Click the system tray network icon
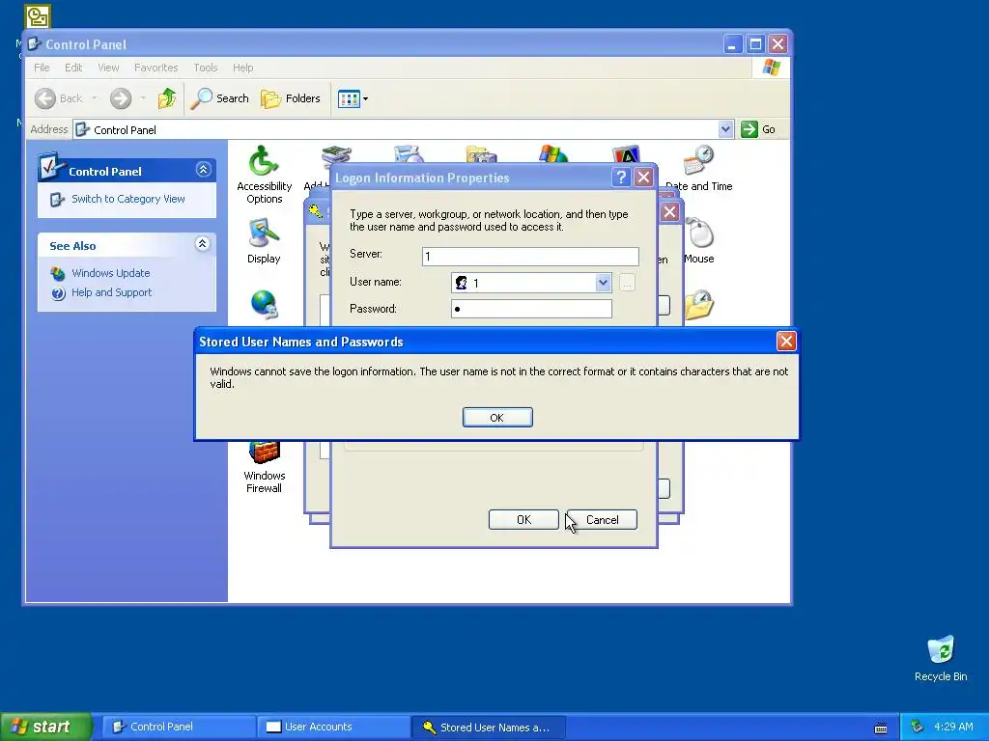This screenshot has width=989, height=741. pyautogui.click(x=918, y=727)
